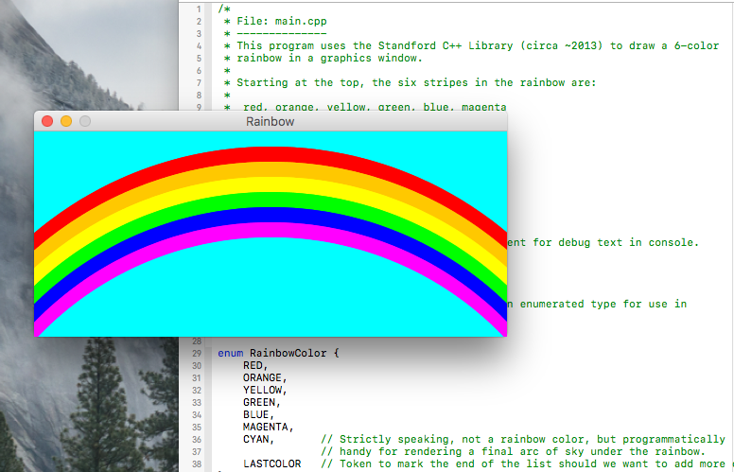This screenshot has height=472, width=734.
Task: Click the red stripe of the rainbow
Action: point(271,154)
